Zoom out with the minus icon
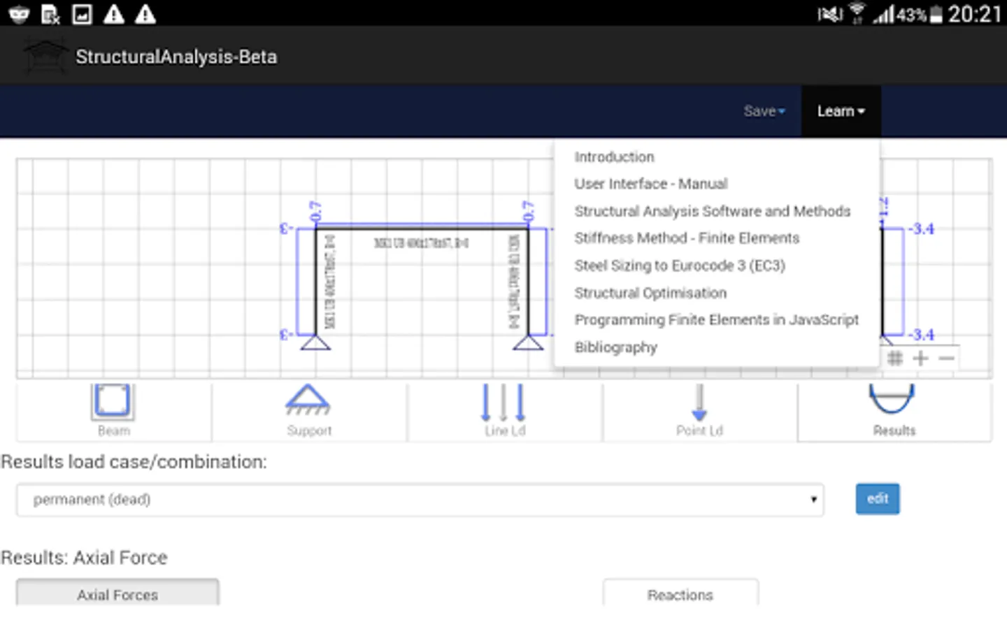Viewport: 1007px width, 629px height. (947, 359)
